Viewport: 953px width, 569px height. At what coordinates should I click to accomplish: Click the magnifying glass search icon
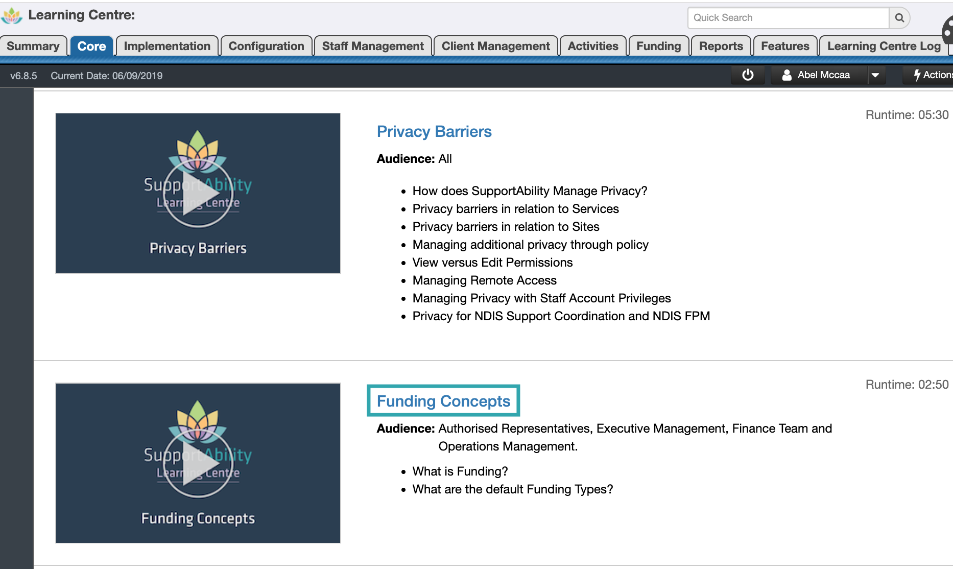click(899, 17)
